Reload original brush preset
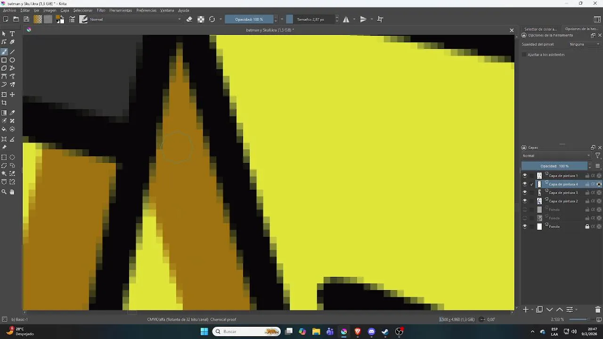603x339 pixels. pos(212,19)
